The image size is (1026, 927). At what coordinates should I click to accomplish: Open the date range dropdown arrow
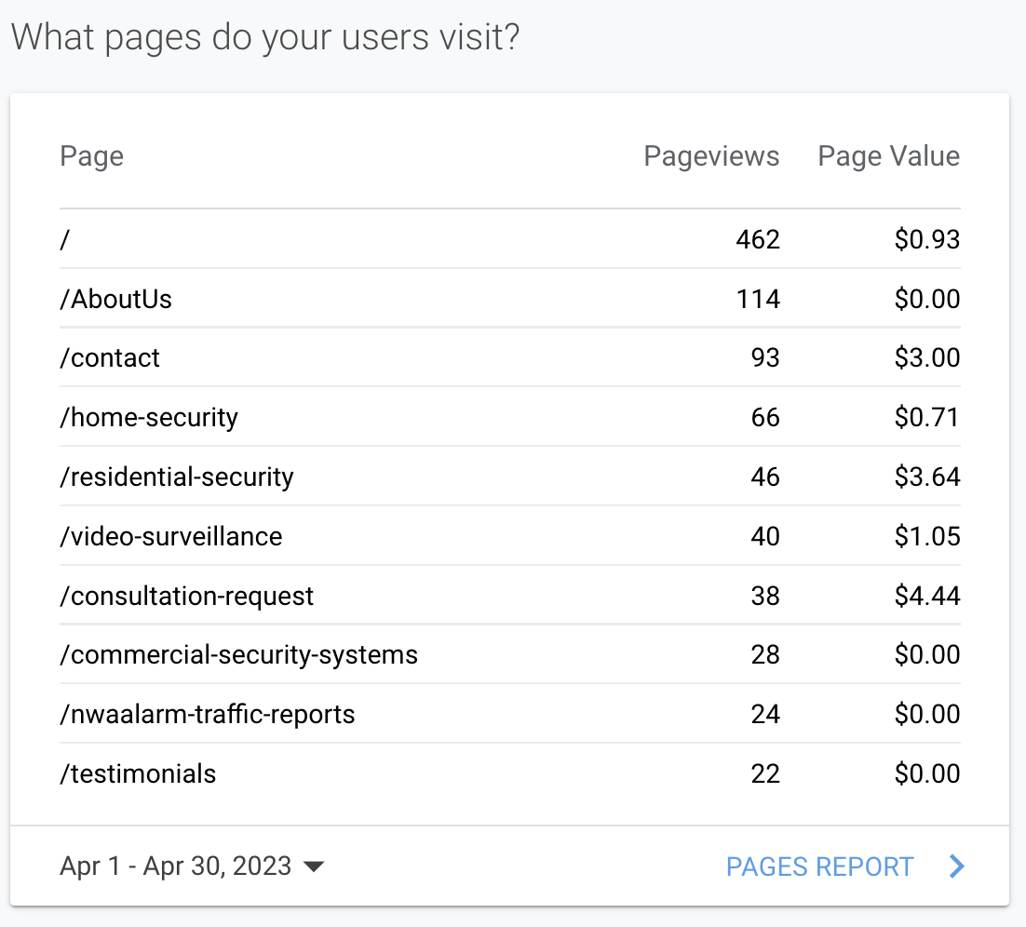point(314,867)
